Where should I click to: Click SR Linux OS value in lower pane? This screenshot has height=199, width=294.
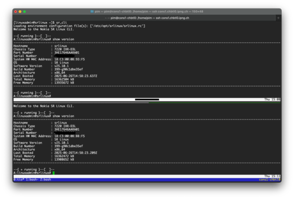[x=61, y=140]
